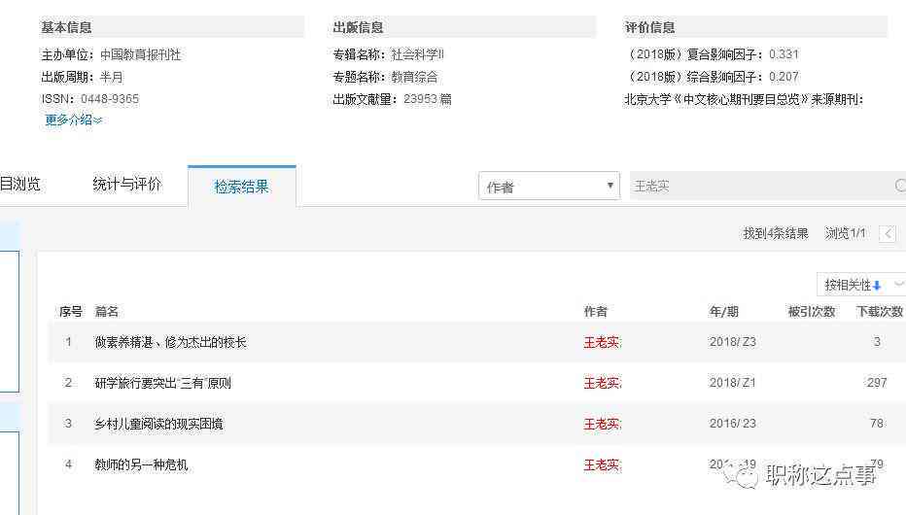The image size is (906, 515).
Task: Open article 研学旅行要突出"三有"原则
Action: click(163, 383)
